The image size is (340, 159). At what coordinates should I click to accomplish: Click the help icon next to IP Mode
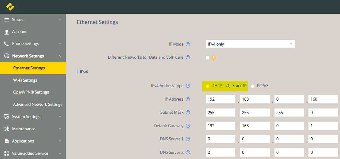point(188,44)
